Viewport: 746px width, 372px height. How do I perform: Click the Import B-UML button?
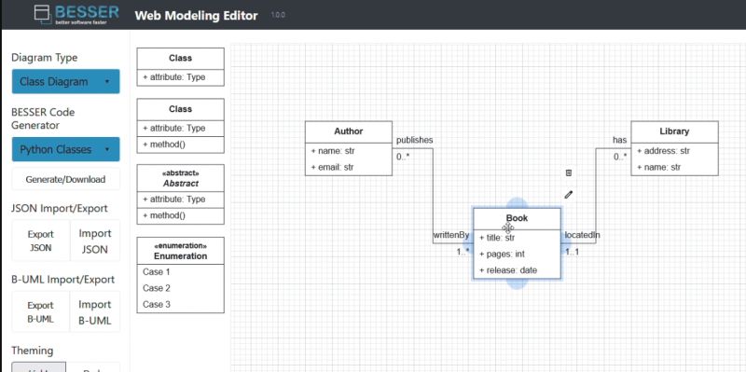(95, 312)
